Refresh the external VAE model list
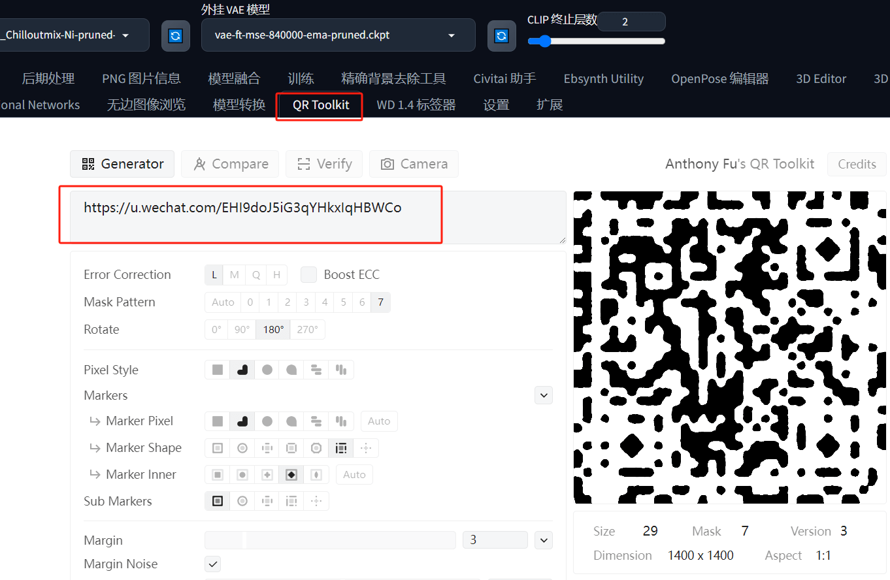This screenshot has height=580, width=890. point(501,35)
